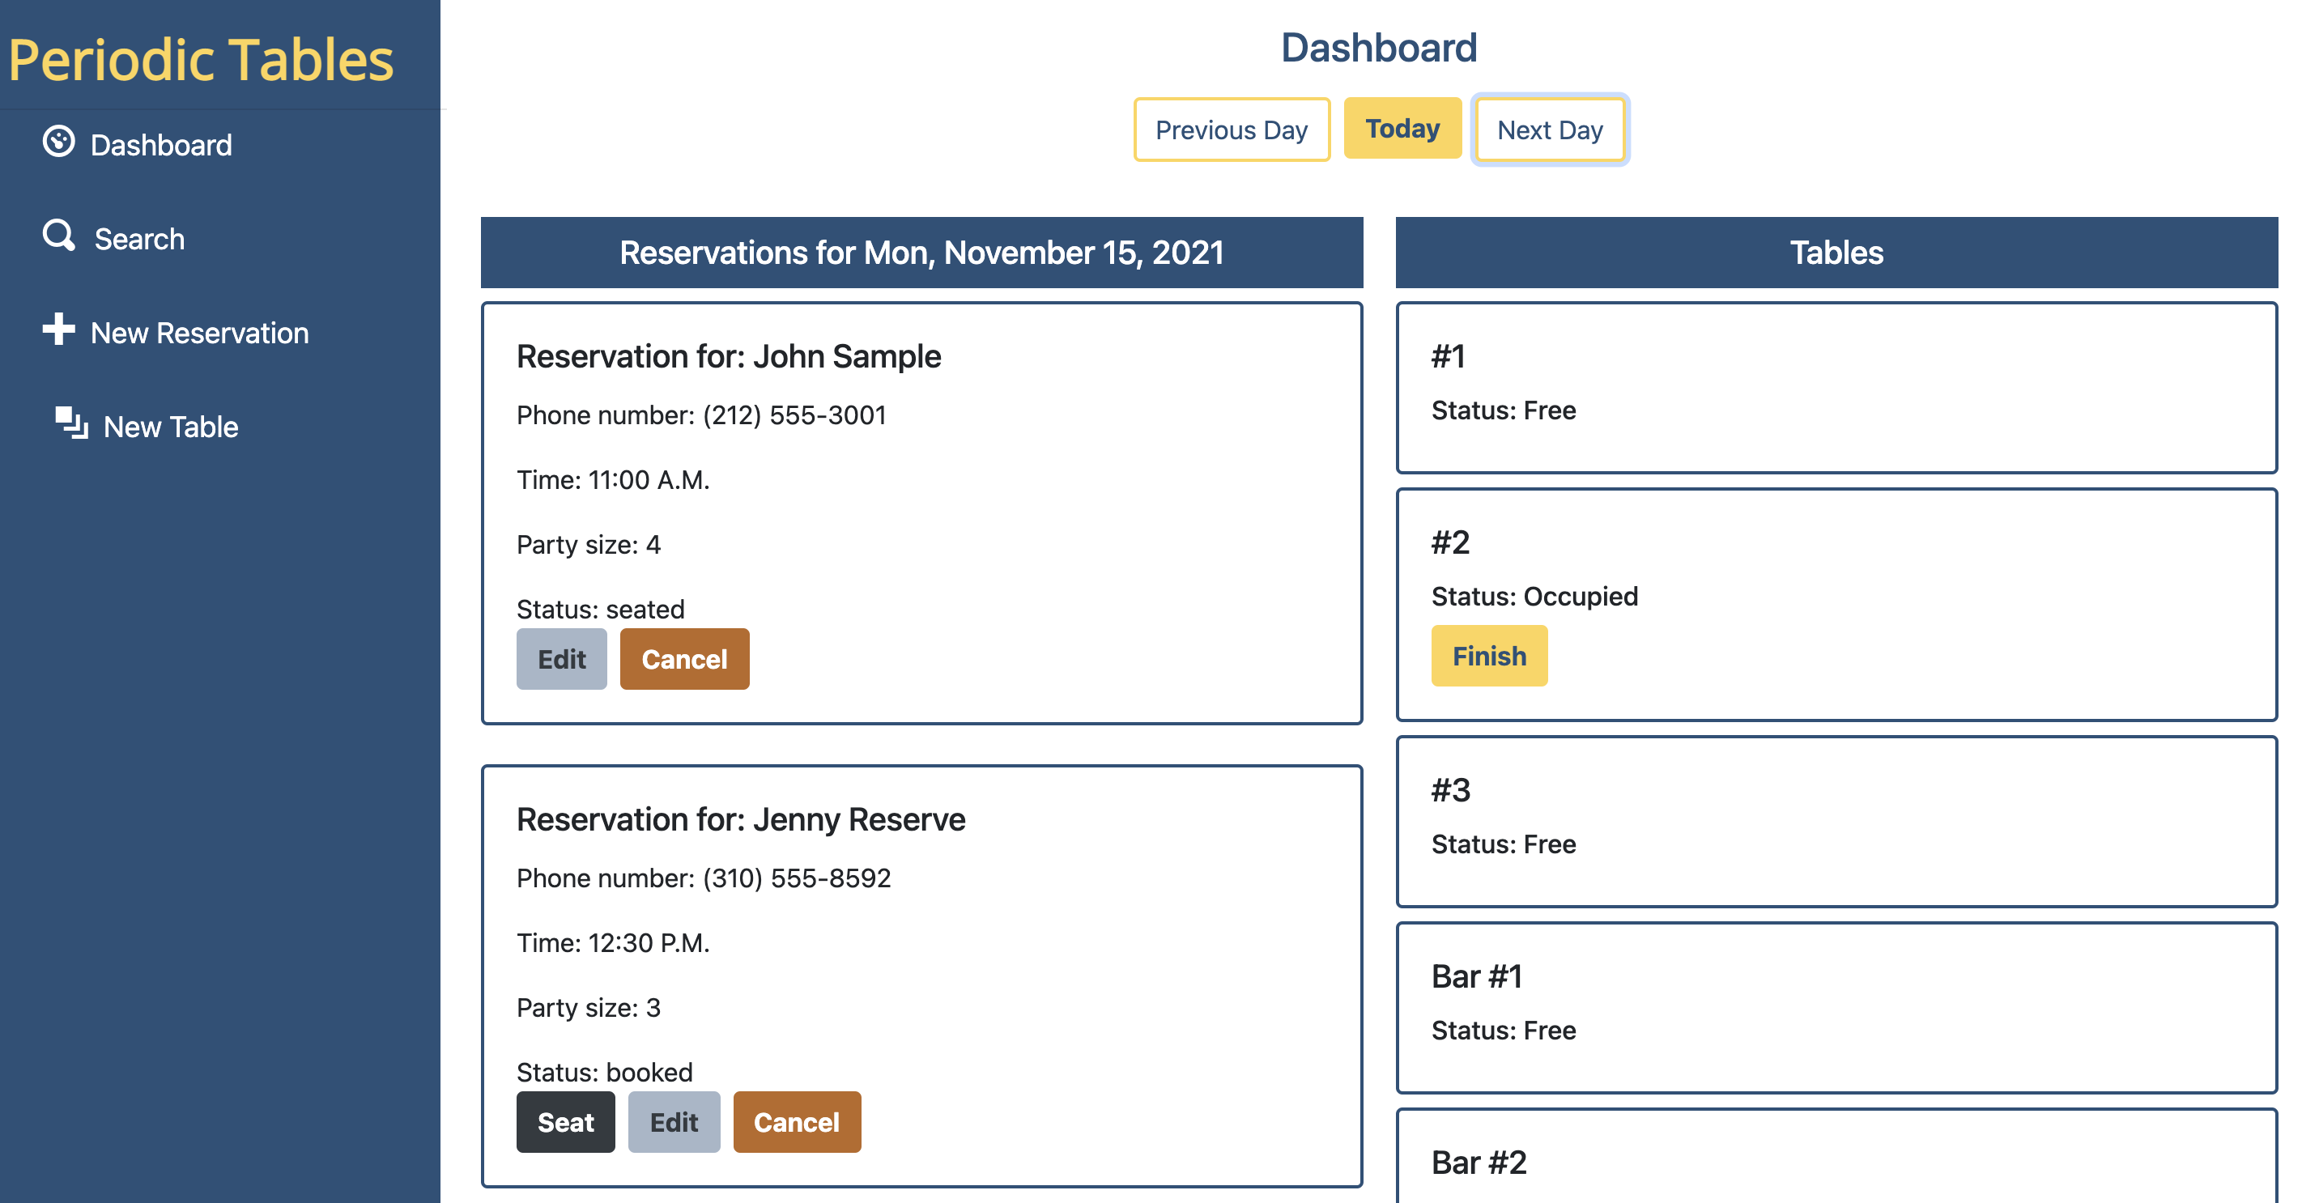Click the clock icon next to Dashboard
Viewport: 2319px width, 1203px height.
click(x=60, y=144)
